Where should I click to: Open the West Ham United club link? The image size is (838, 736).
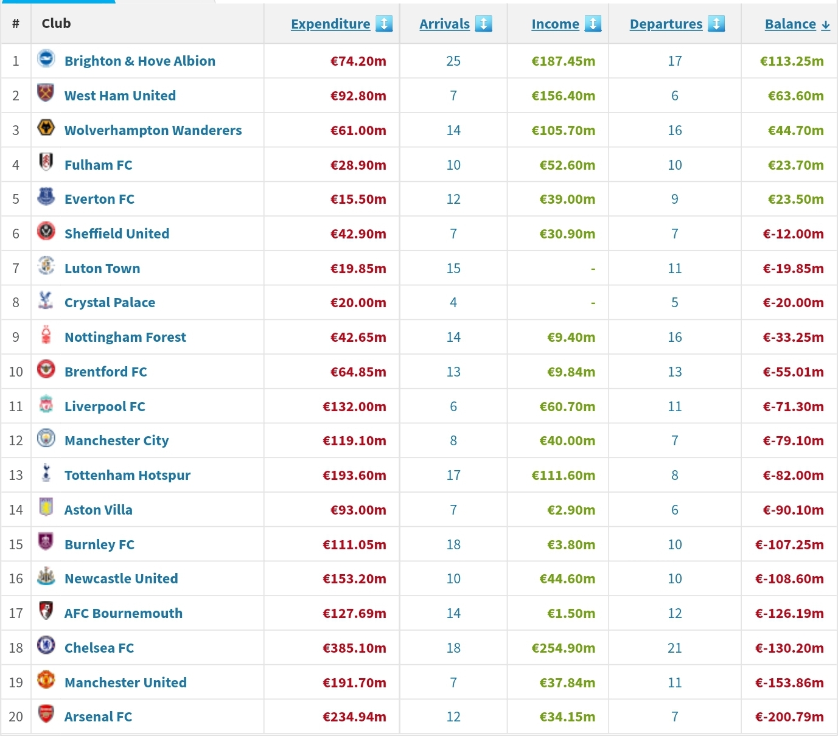(x=120, y=95)
